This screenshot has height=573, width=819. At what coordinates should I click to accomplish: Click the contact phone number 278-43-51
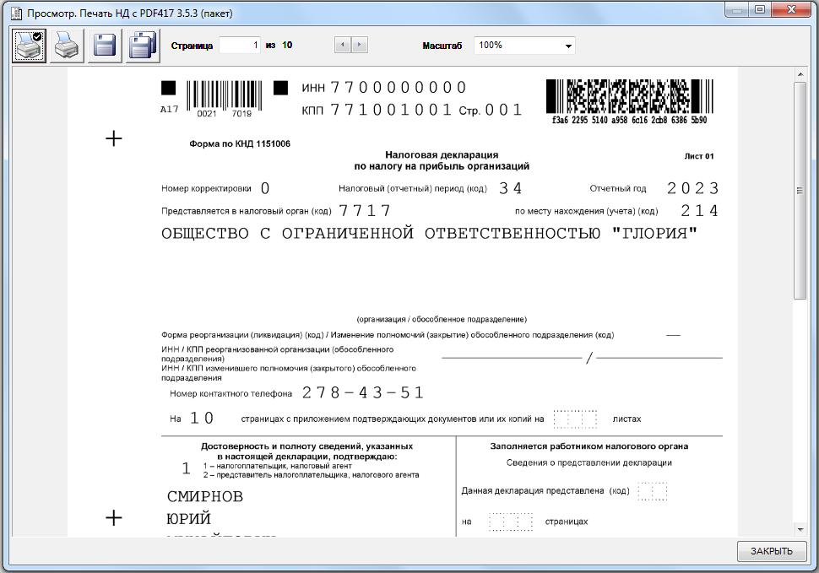363,393
